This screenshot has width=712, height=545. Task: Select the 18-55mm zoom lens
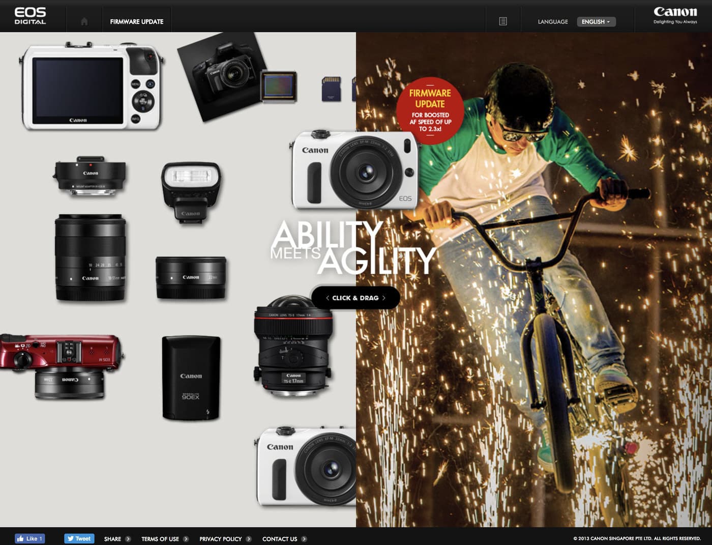pyautogui.click(x=91, y=257)
